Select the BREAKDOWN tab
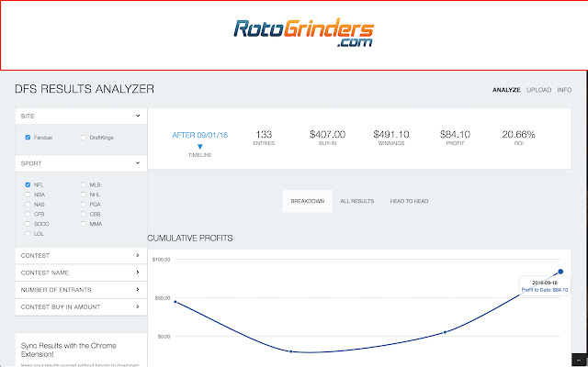The height and width of the screenshot is (367, 588). (x=308, y=201)
